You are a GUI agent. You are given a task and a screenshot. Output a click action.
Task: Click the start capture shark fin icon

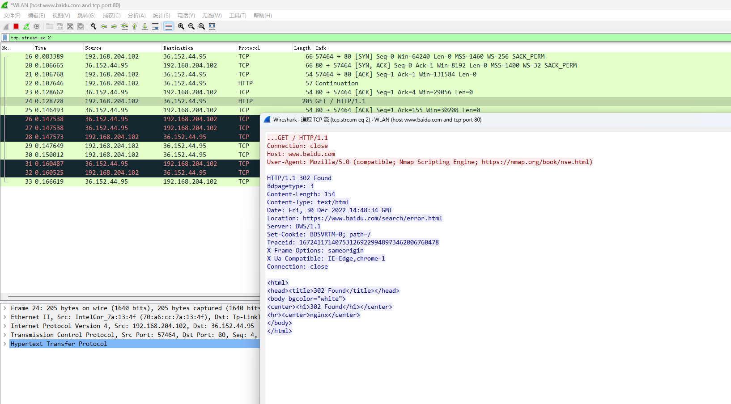click(6, 26)
